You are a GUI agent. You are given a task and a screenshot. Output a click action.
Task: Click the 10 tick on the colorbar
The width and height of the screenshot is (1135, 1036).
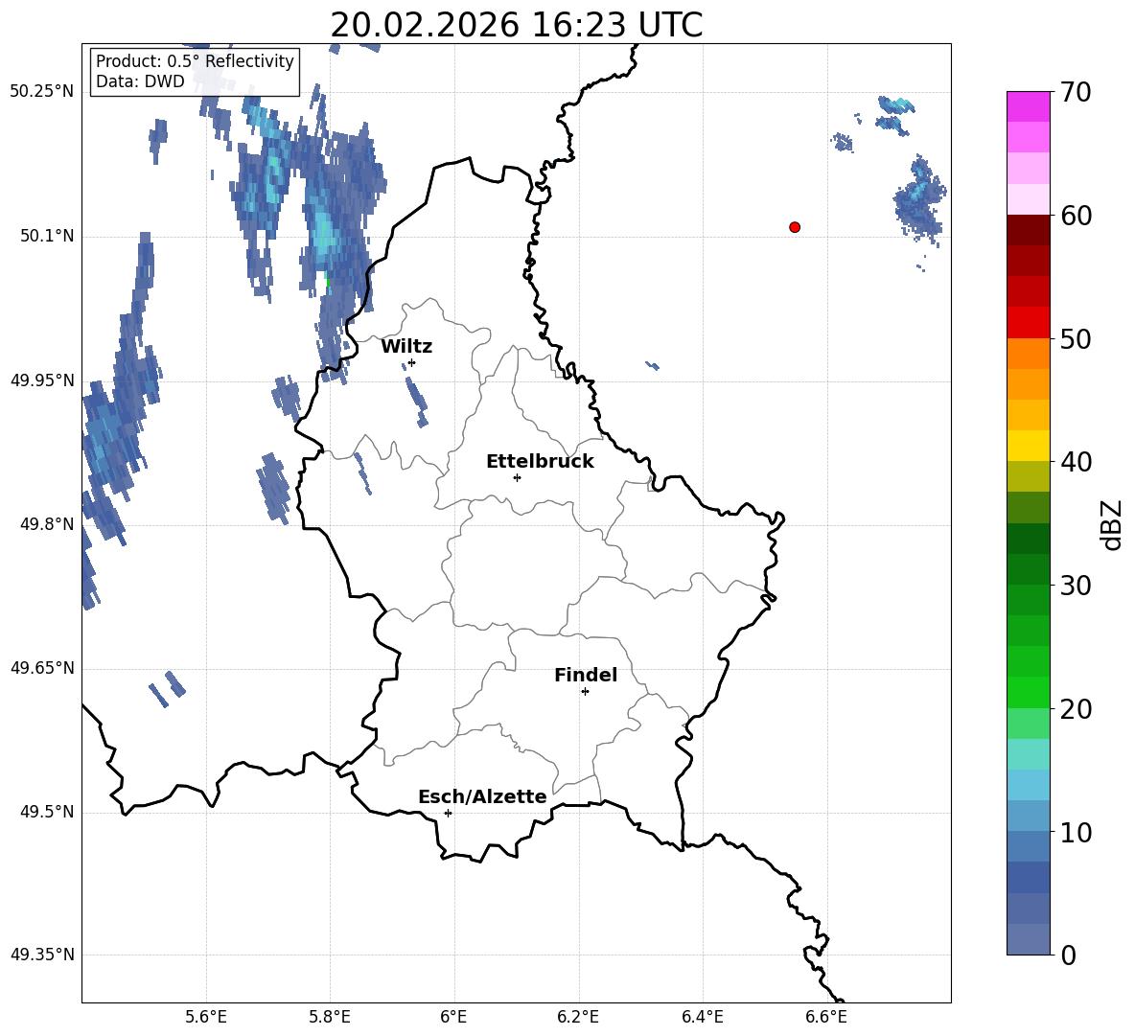(x=1076, y=832)
